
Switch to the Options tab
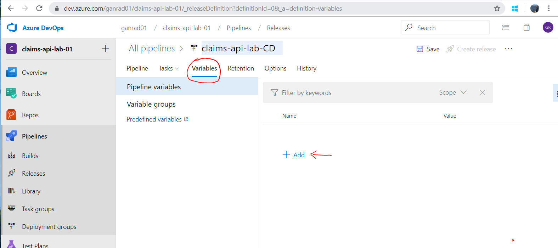[275, 68]
